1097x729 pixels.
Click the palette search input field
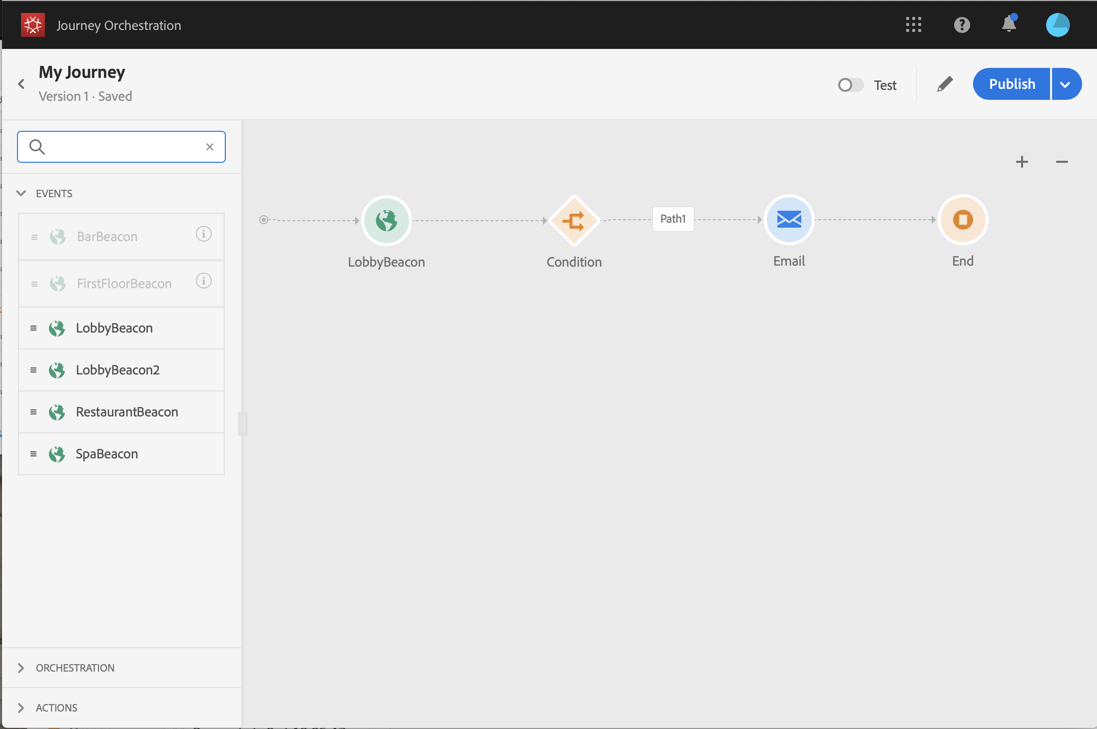[x=122, y=147]
